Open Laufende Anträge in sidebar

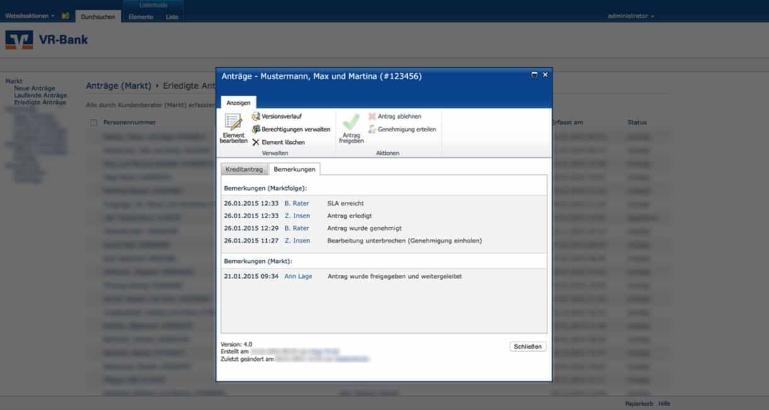[x=40, y=96]
